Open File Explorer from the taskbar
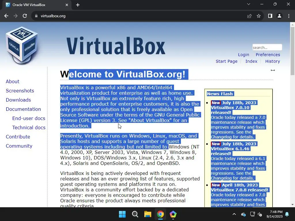 pos(148,214)
